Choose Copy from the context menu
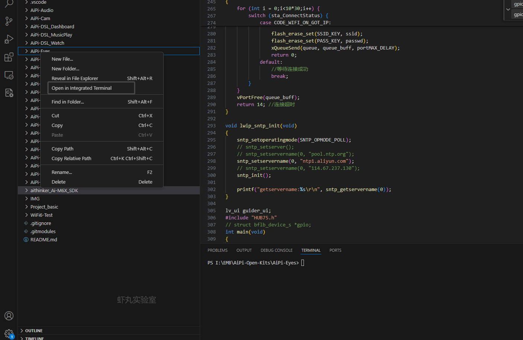The image size is (523, 340). point(102,125)
